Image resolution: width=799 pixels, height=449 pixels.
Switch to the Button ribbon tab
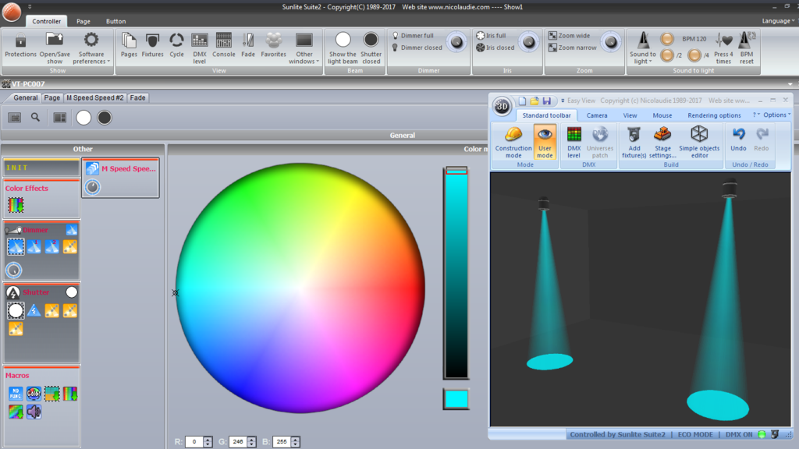(x=115, y=21)
